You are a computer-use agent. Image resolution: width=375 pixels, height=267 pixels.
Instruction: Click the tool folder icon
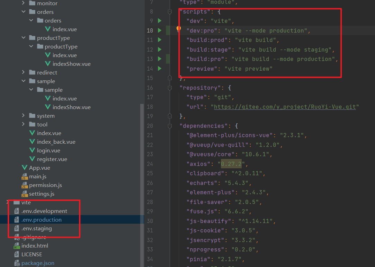32,124
